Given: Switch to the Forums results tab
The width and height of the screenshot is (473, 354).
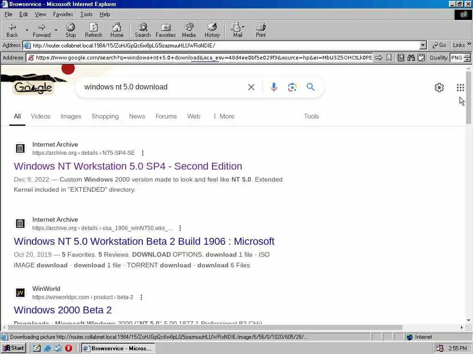Looking at the screenshot, I should 166,116.
